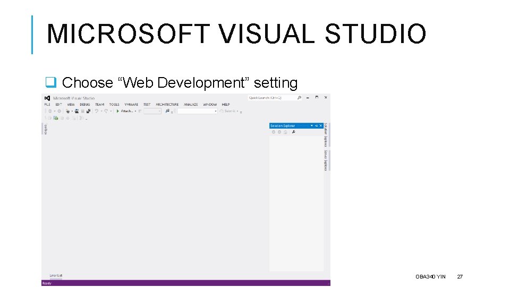Viewport: 510px width, 287px height.
Task: Open the HELP menu
Action: click(x=226, y=105)
